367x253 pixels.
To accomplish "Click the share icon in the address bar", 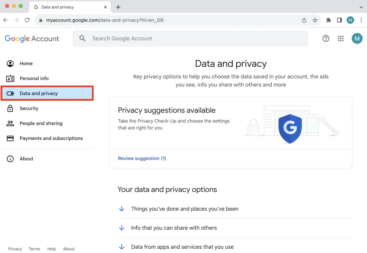I will [304, 20].
